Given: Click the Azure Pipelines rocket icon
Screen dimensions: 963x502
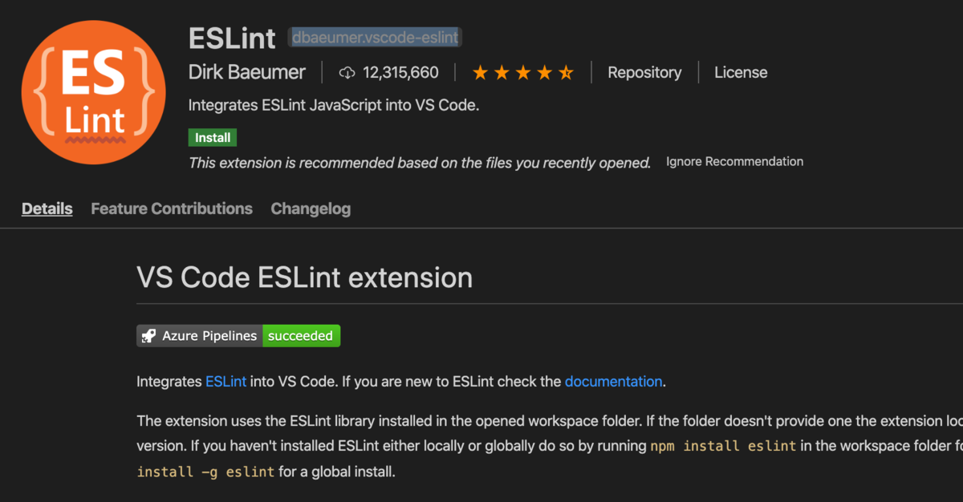Looking at the screenshot, I should (x=148, y=335).
